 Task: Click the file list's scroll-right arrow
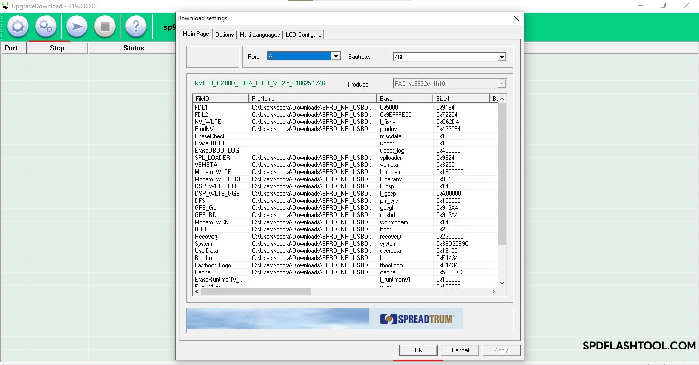pos(494,291)
